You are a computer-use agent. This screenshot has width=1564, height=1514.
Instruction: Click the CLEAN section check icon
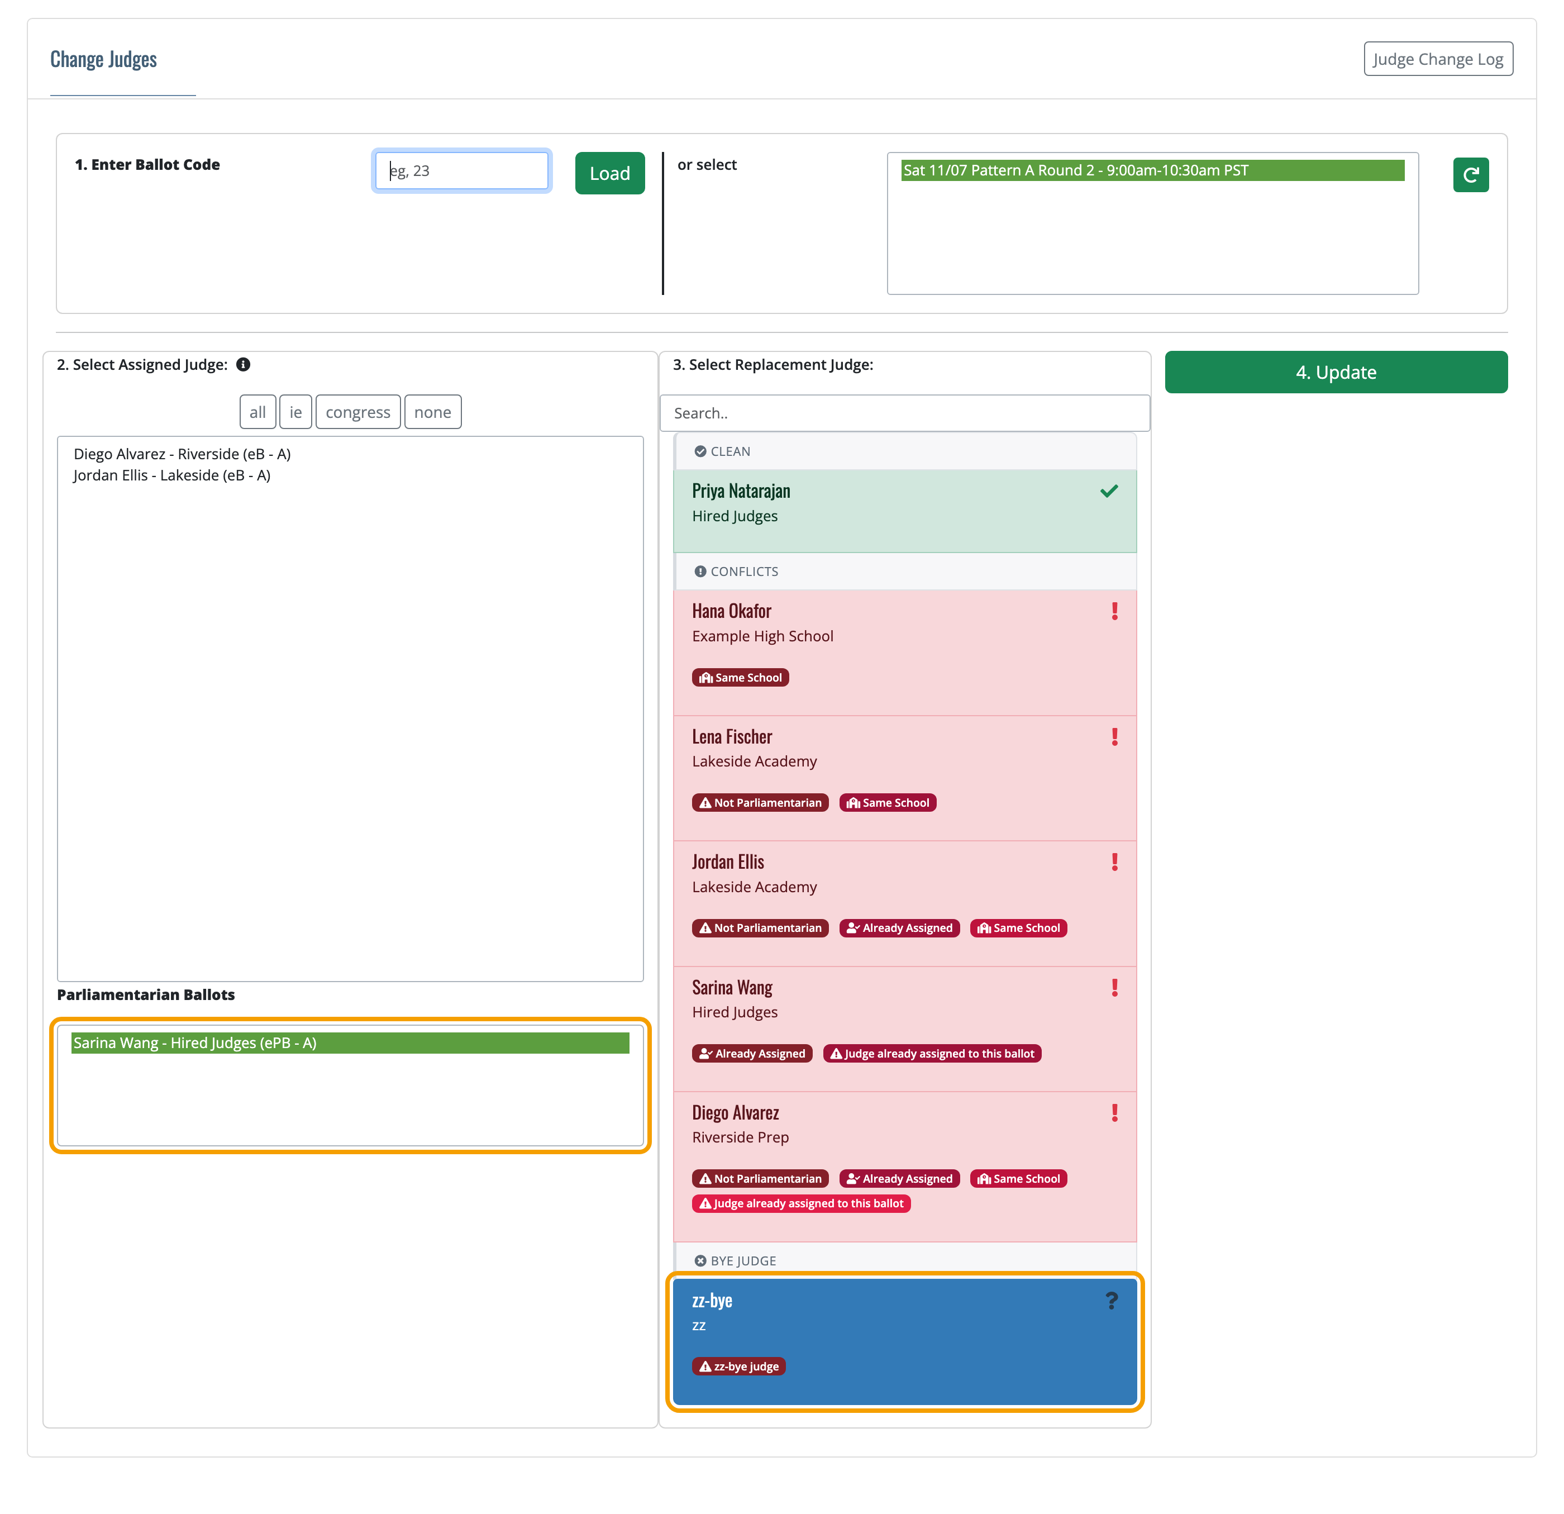click(700, 452)
